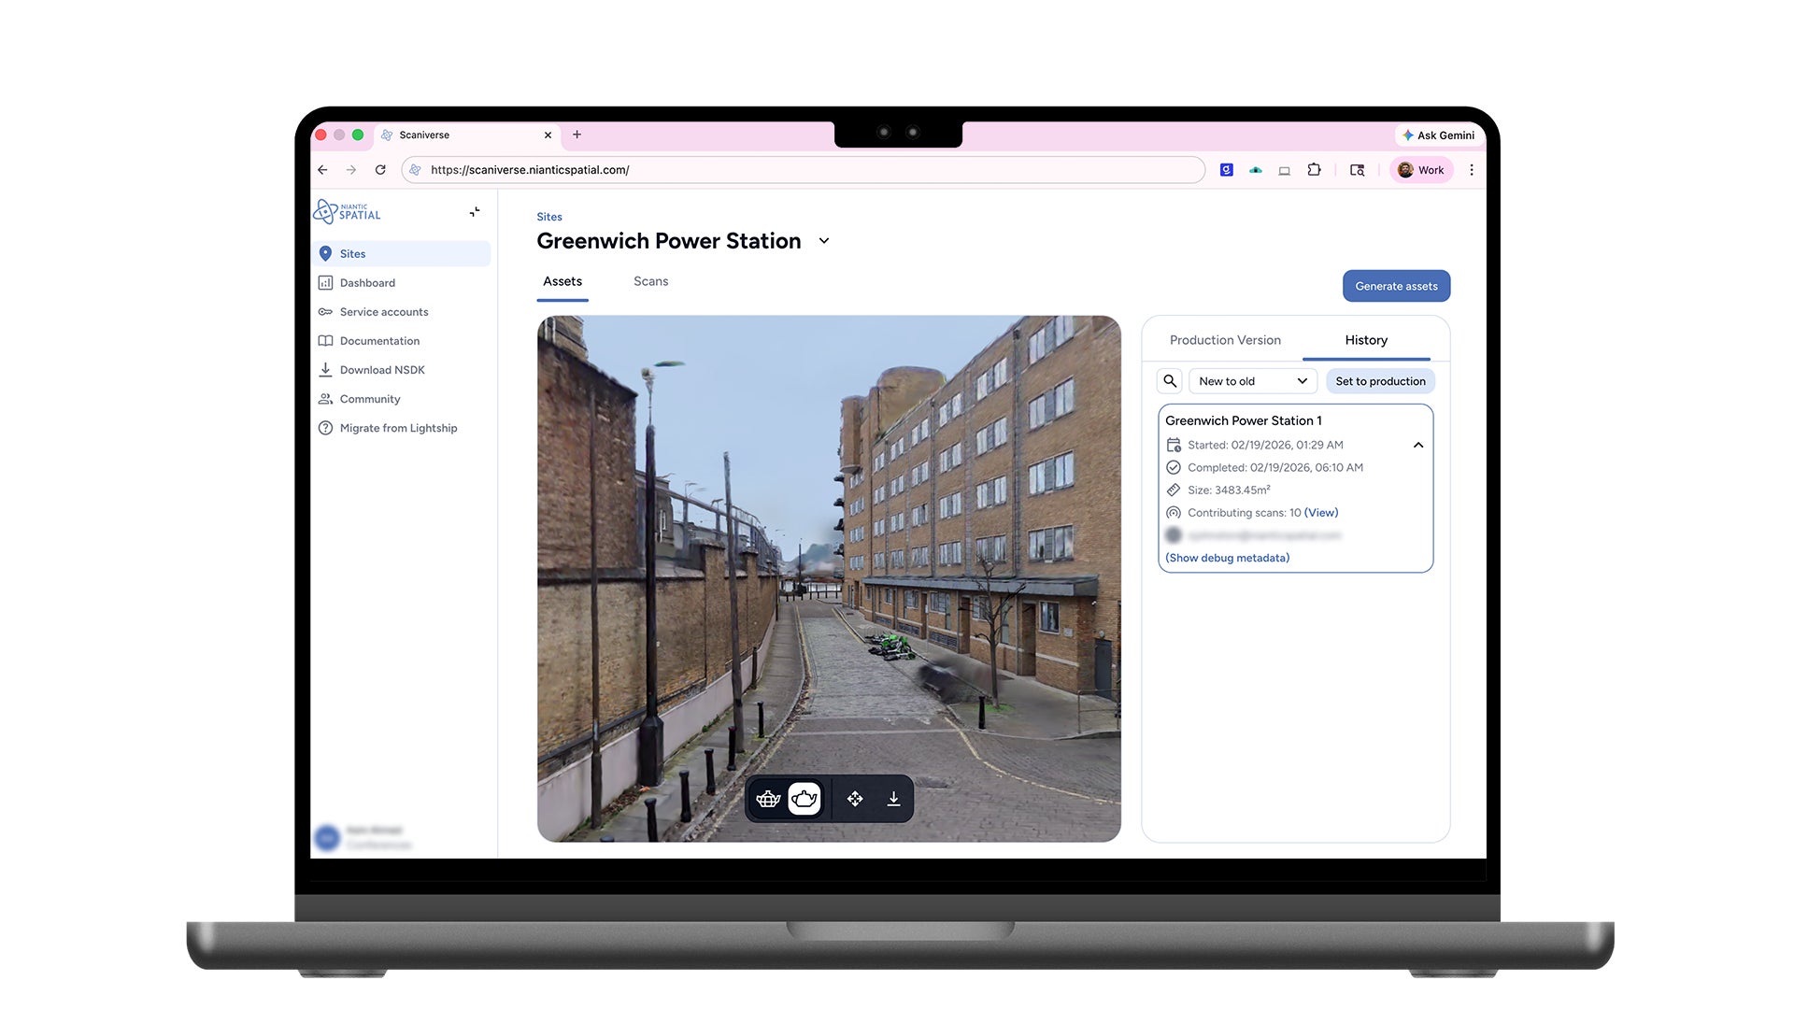This screenshot has height=1009, width=1794.
Task: Click the browser extensions puzzle icon
Action: (x=1314, y=170)
